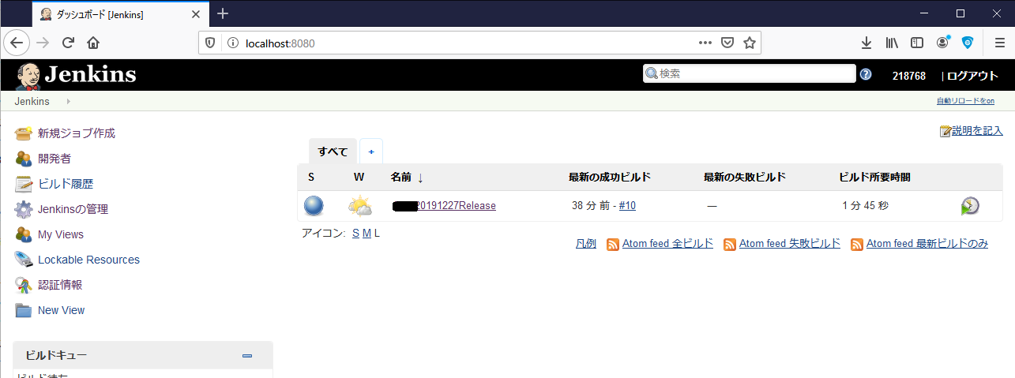
Task: Enable auto reload via 自動リロードをon
Action: (x=965, y=101)
